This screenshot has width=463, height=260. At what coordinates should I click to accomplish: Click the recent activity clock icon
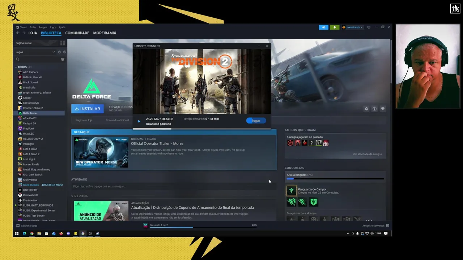tap(59, 52)
